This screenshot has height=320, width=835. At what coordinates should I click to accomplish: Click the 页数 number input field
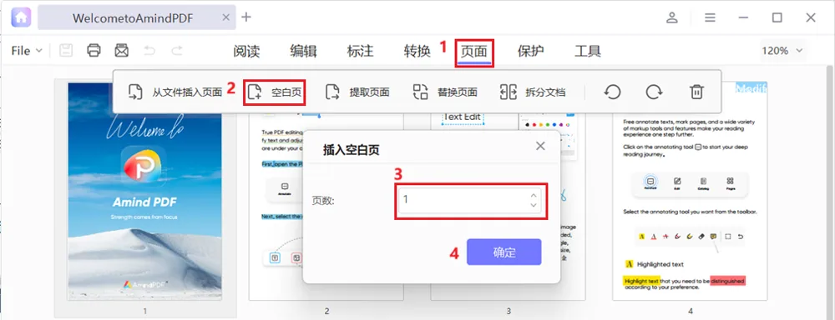pyautogui.click(x=470, y=200)
